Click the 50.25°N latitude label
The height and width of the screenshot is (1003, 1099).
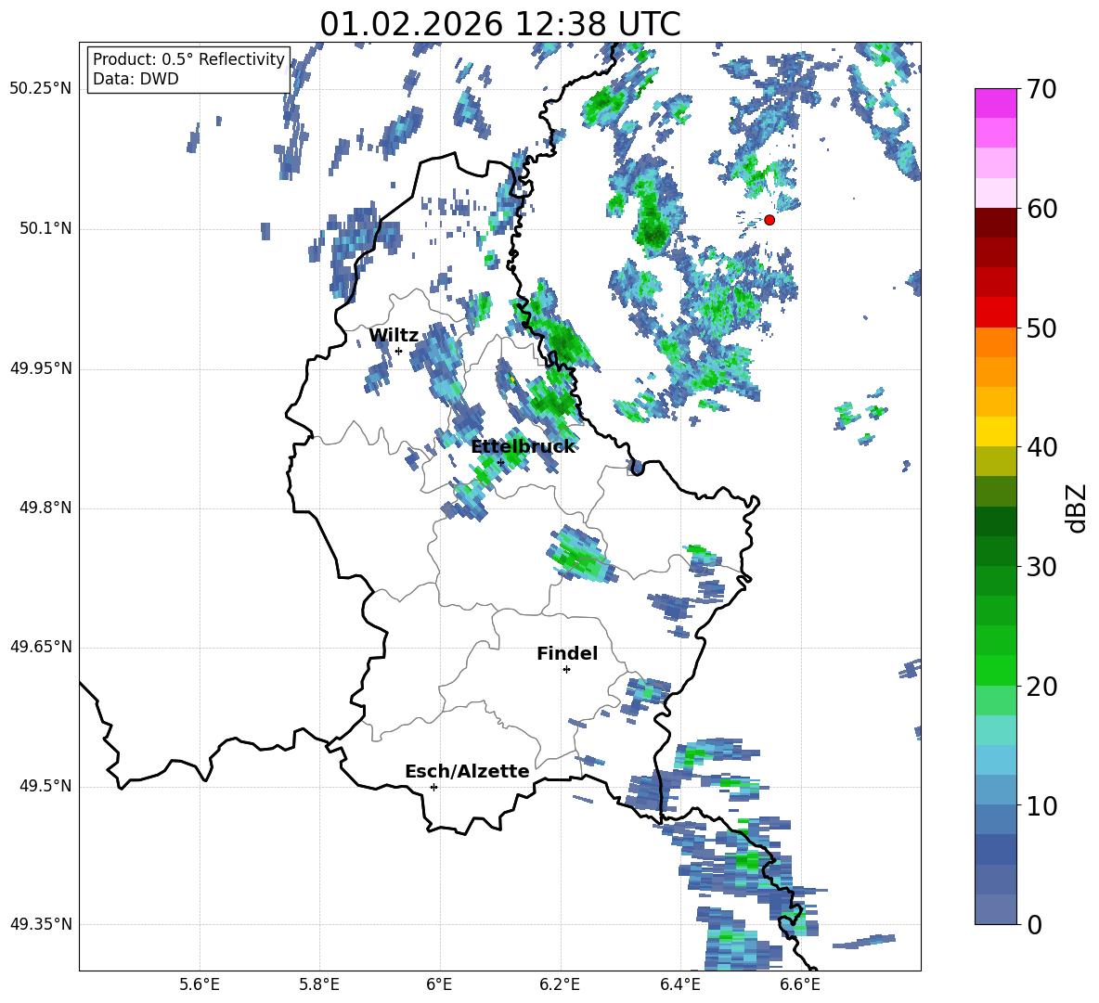pos(41,89)
